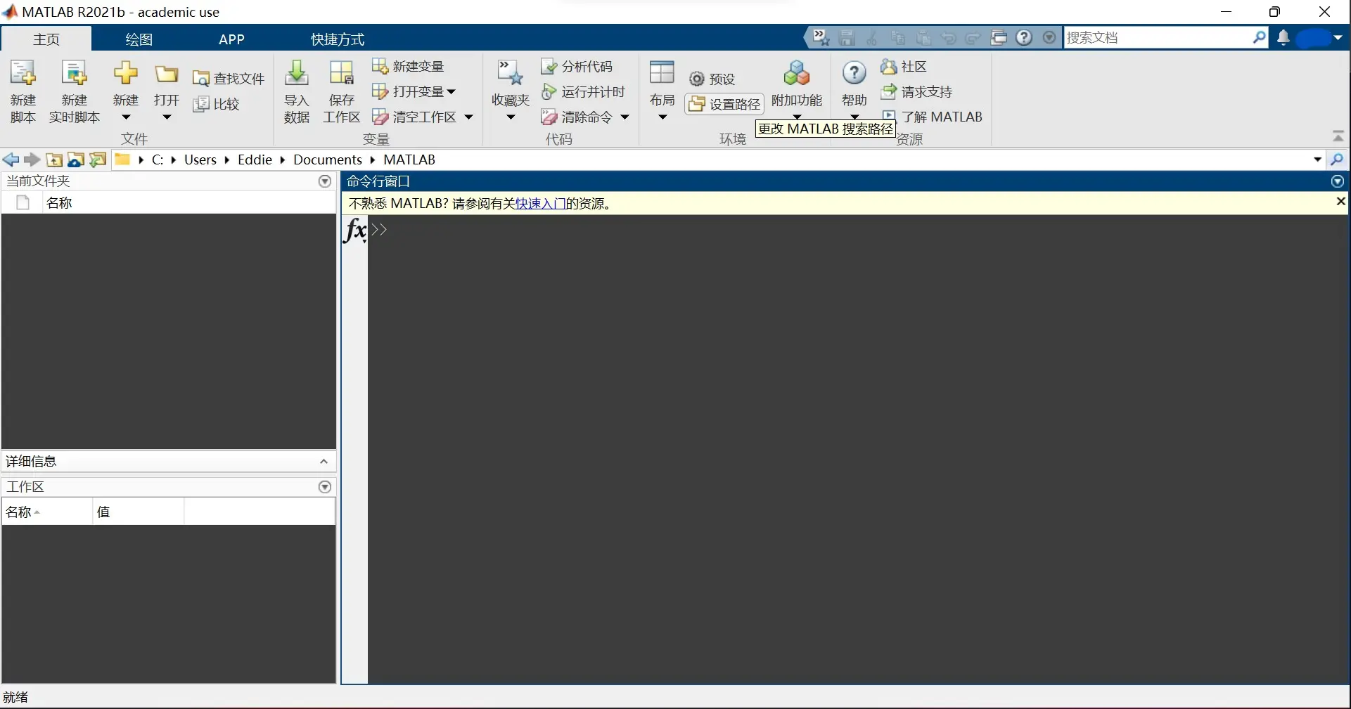1351x709 pixels.
Task: Open the 当前文件夹 panel actions menu
Action: tap(325, 181)
